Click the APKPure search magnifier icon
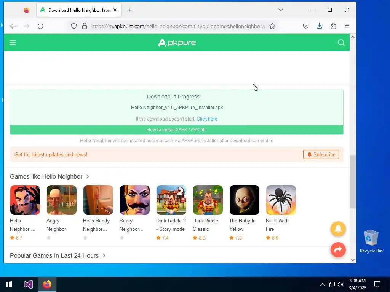The height and width of the screenshot is (292, 390). tap(341, 43)
